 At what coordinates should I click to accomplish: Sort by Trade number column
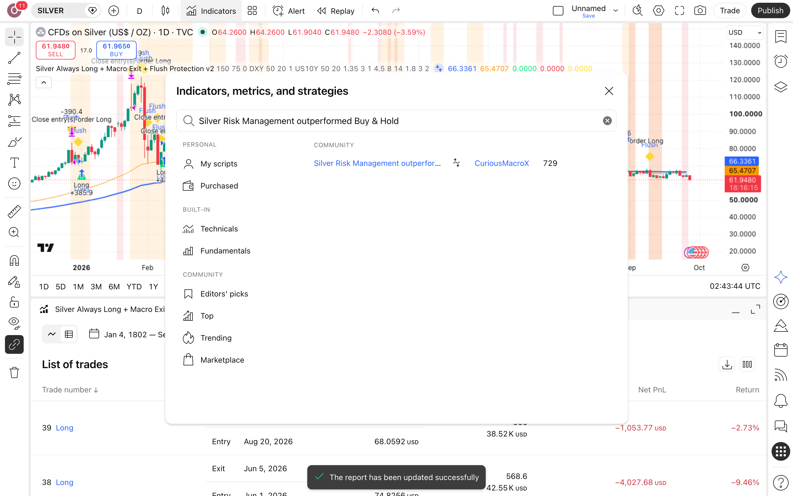pos(70,390)
